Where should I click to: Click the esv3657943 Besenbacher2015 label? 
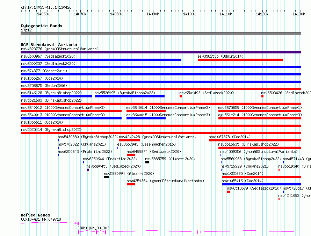(x=146, y=144)
